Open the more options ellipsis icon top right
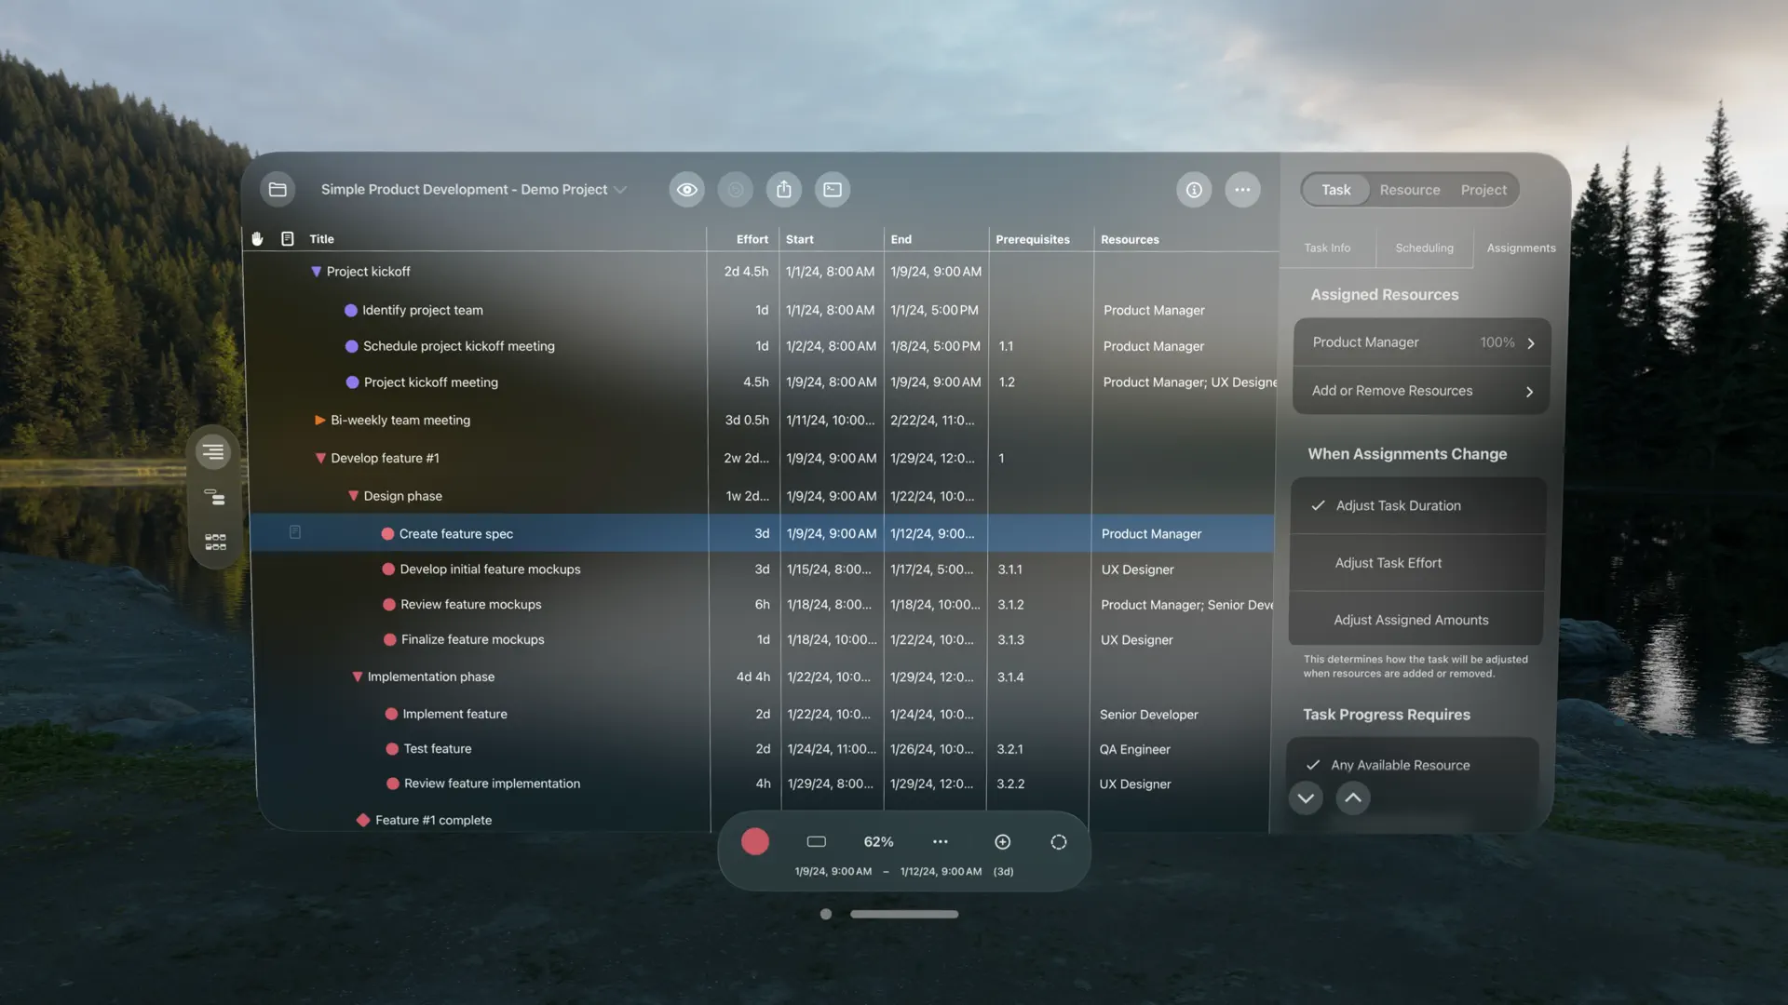The height and width of the screenshot is (1005, 1788). [1242, 189]
